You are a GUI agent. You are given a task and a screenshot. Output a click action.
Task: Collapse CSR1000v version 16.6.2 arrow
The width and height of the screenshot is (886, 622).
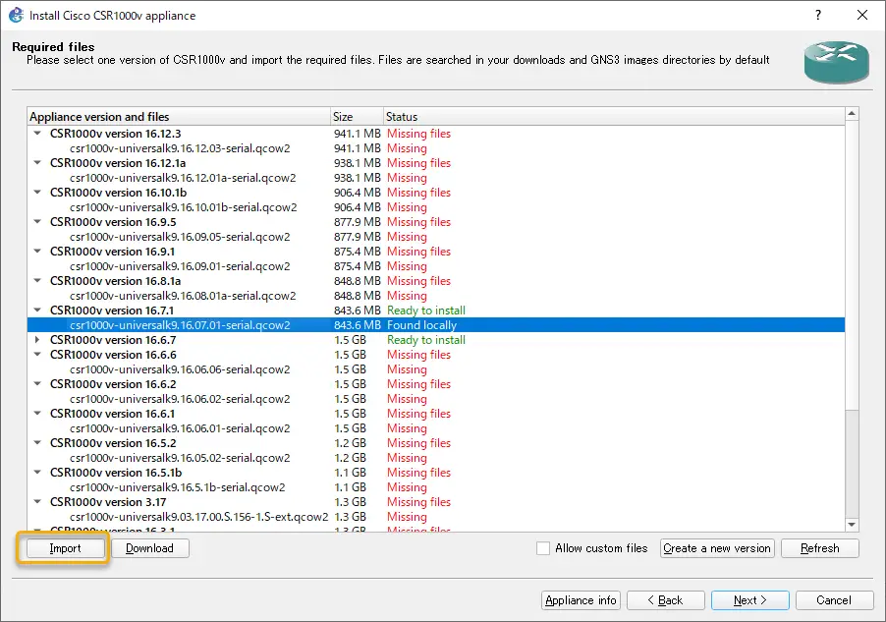[37, 384]
